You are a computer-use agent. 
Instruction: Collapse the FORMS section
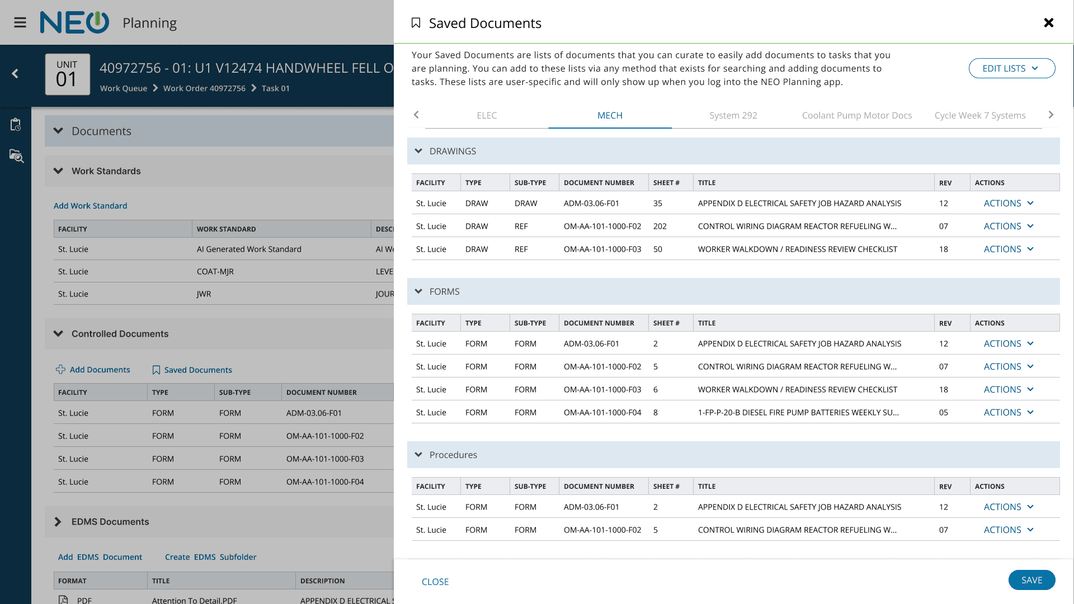click(x=418, y=291)
